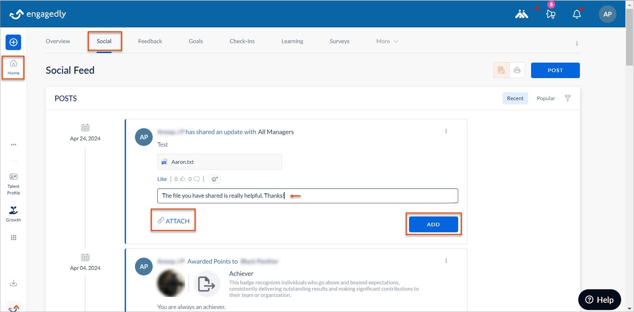The image size is (634, 312).
Task: Open the quick-add plus button in sidebar
Action: [13, 42]
